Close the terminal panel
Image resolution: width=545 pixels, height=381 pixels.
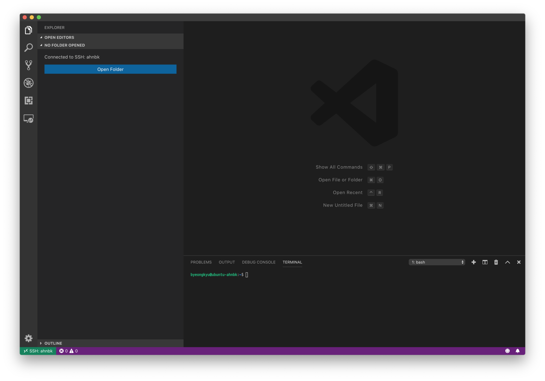(x=519, y=262)
